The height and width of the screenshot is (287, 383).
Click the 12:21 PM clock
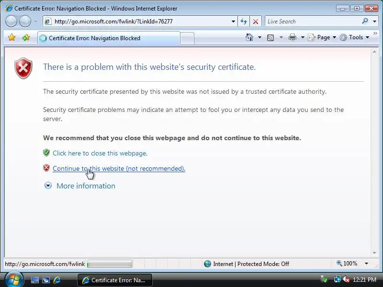point(365,280)
